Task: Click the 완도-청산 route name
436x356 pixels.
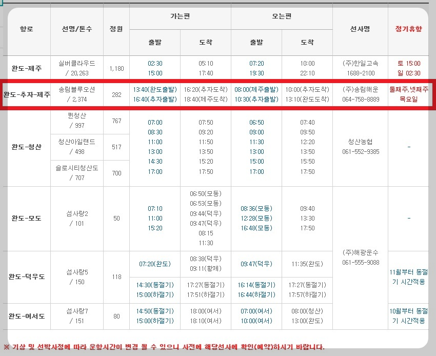Action: (26, 147)
